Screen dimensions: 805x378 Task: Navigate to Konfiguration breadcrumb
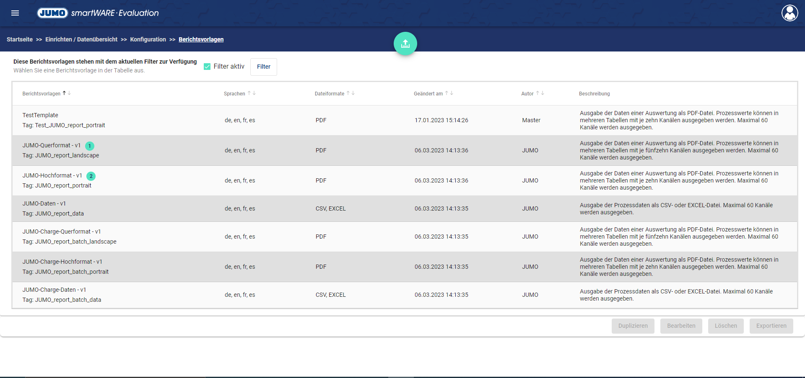148,39
